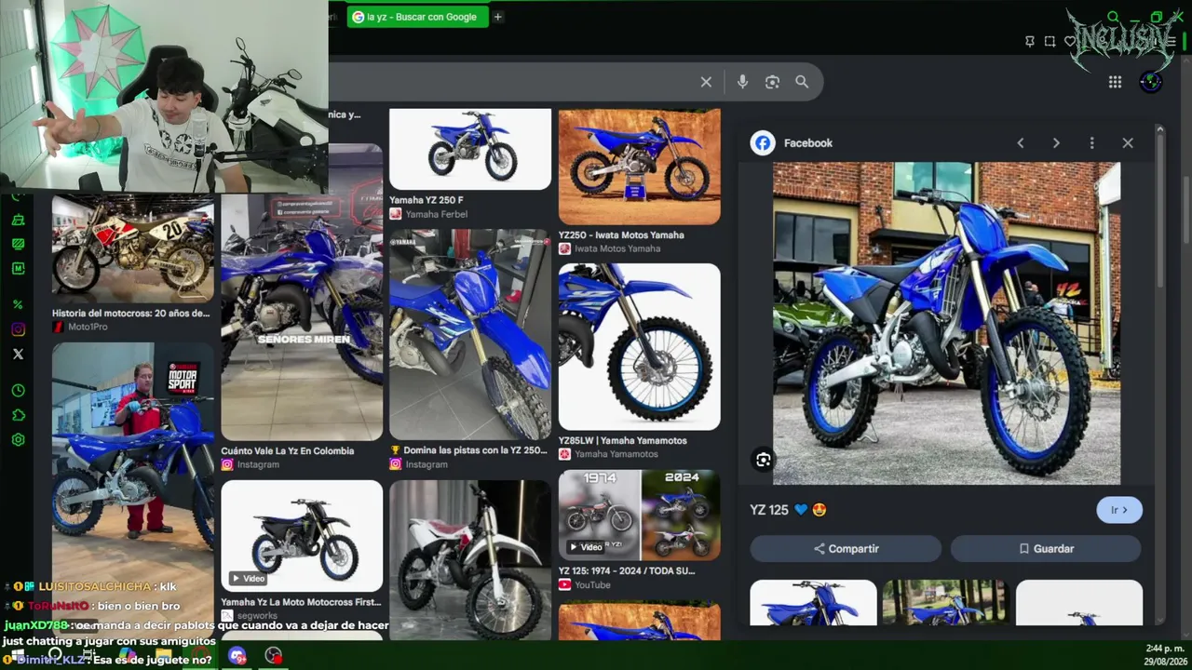Open Instagram from the browser sidebar

pyautogui.click(x=18, y=329)
